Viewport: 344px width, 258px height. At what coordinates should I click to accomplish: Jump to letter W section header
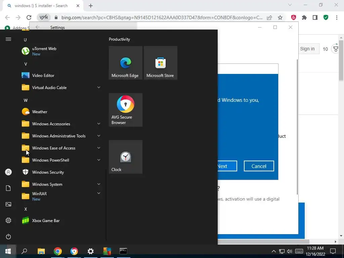pyautogui.click(x=26, y=100)
